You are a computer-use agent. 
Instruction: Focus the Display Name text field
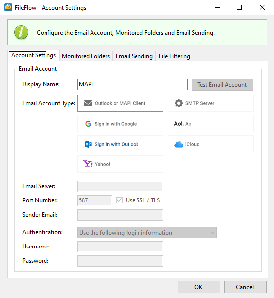click(133, 84)
